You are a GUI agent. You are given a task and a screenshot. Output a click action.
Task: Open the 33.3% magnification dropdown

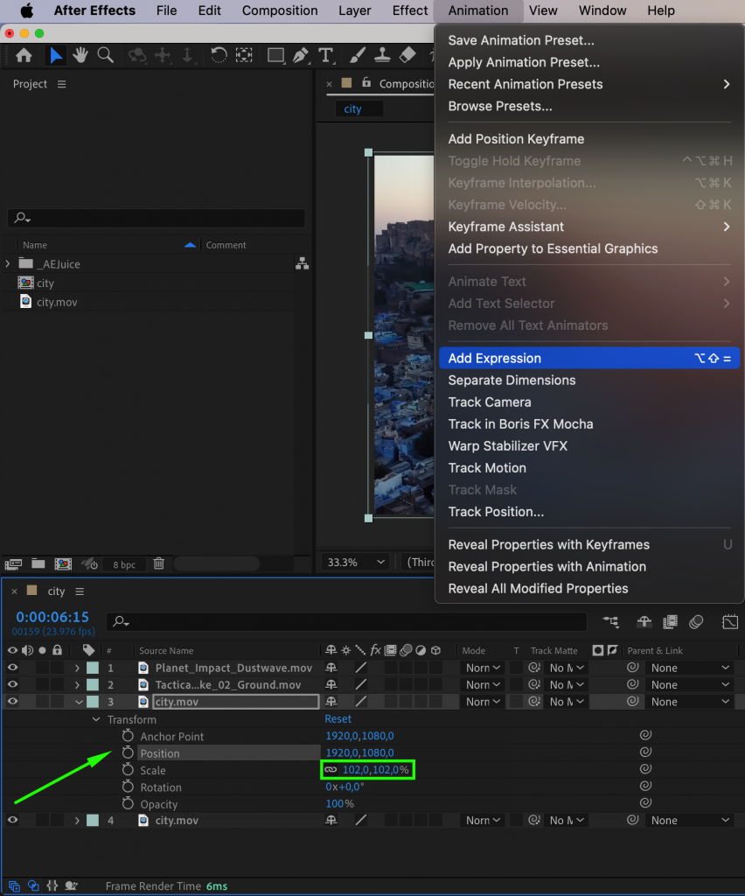(354, 561)
